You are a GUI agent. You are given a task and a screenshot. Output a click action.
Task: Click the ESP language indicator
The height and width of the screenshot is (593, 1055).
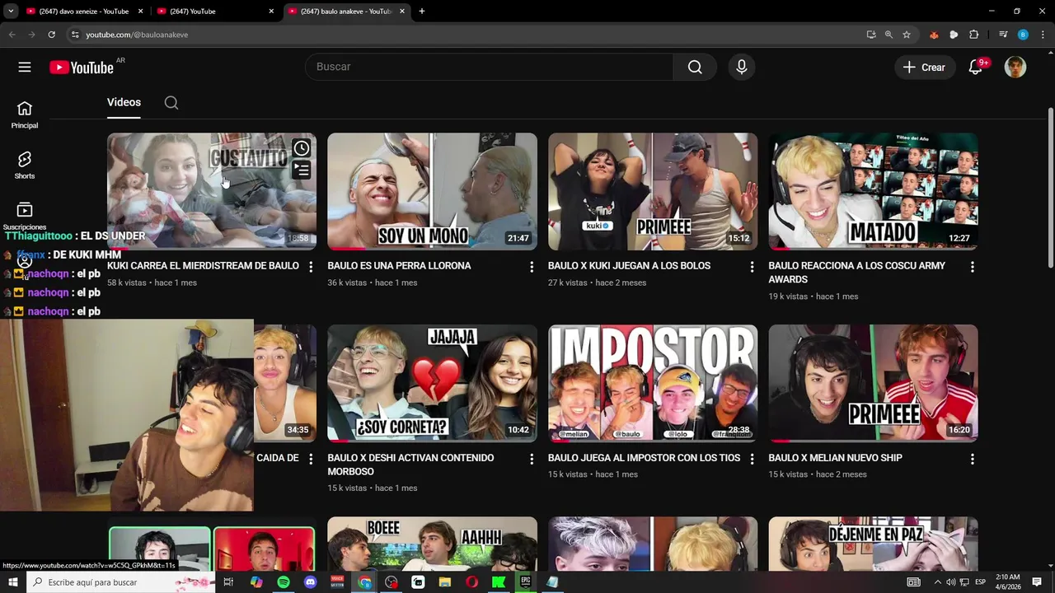pyautogui.click(x=981, y=582)
